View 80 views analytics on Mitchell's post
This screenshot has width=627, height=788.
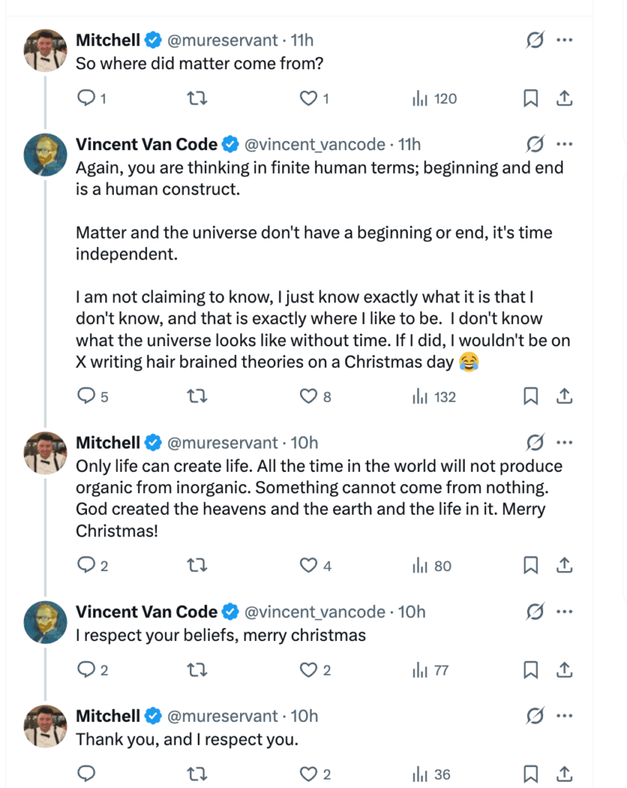432,566
